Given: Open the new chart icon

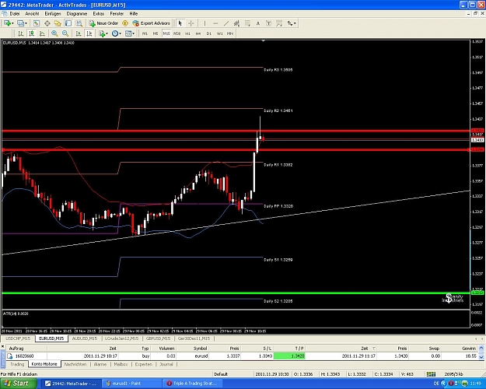Looking at the screenshot, I should (7, 23).
